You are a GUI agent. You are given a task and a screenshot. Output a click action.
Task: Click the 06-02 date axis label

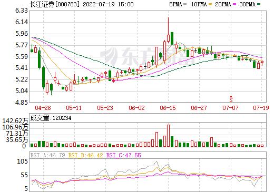coord(136,108)
